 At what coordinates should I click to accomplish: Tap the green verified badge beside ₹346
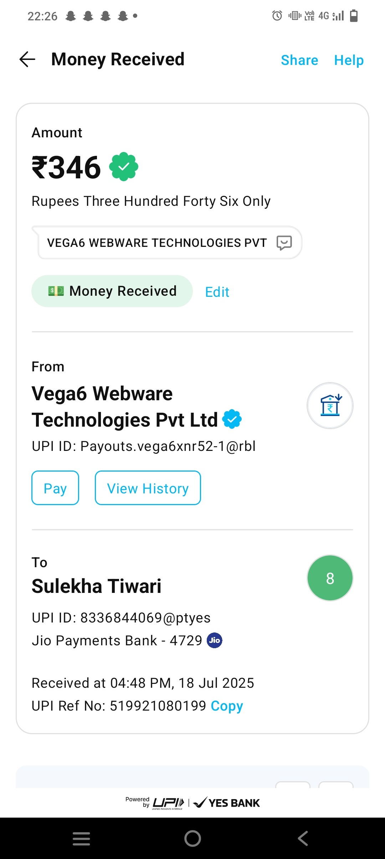(x=124, y=167)
